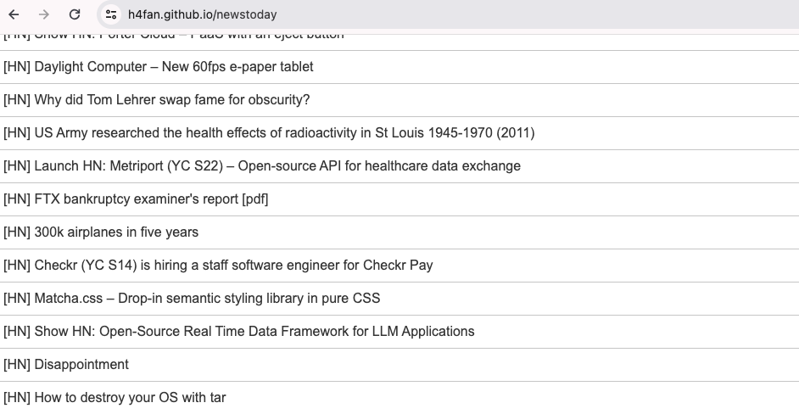Open the 300k airplanes in five years story
The height and width of the screenshot is (414, 799).
(116, 232)
